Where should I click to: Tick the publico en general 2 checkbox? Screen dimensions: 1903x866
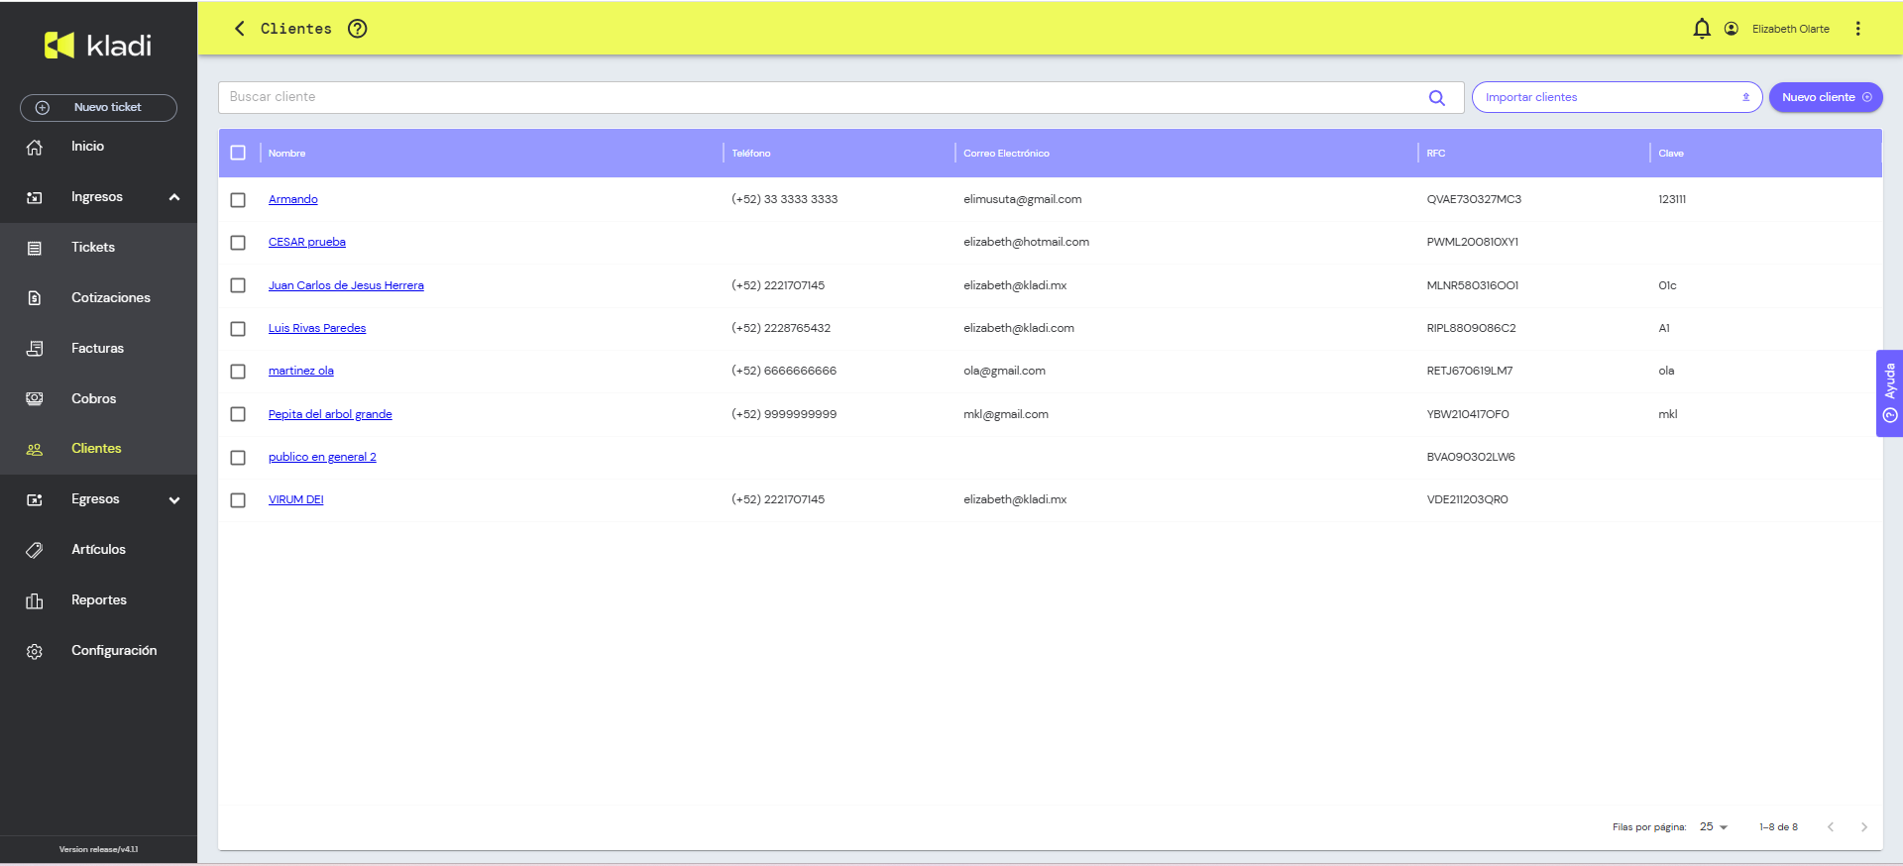pos(238,458)
